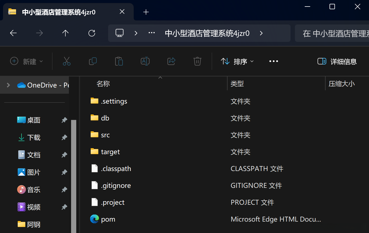This screenshot has height=233, width=369.
Task: Select the .project file name
Action: point(113,203)
